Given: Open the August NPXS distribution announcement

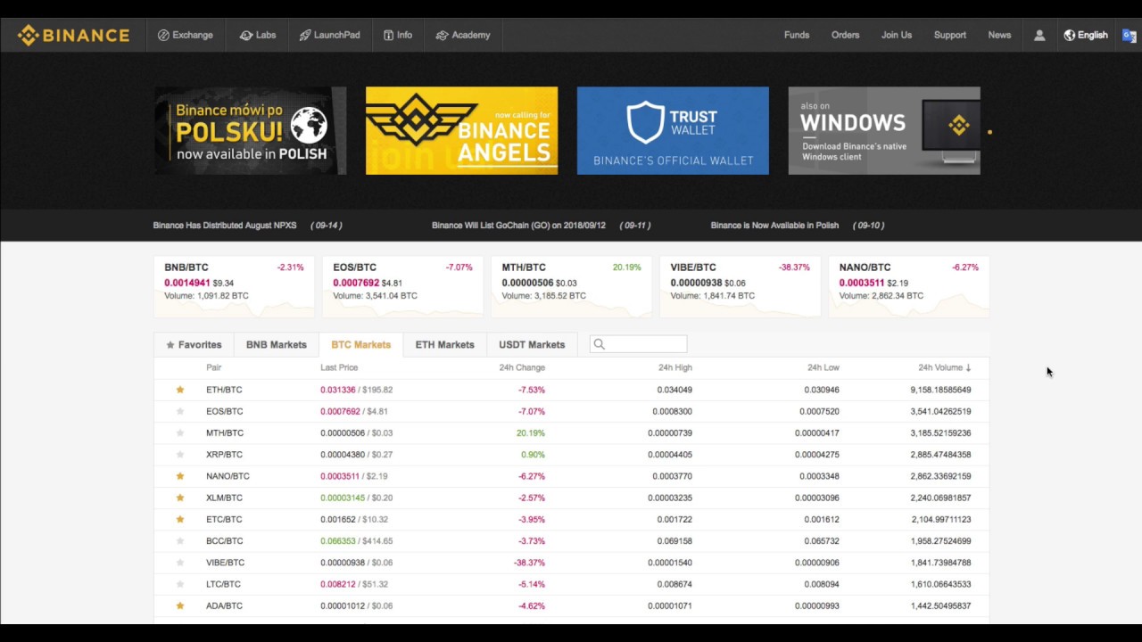Looking at the screenshot, I should coord(247,226).
